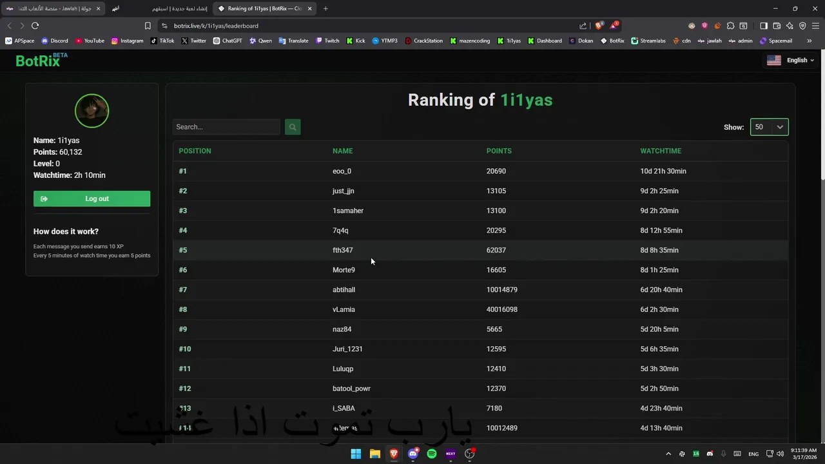Open the Kick bookmark
Image resolution: width=825 pixels, height=464 pixels.
pos(356,41)
